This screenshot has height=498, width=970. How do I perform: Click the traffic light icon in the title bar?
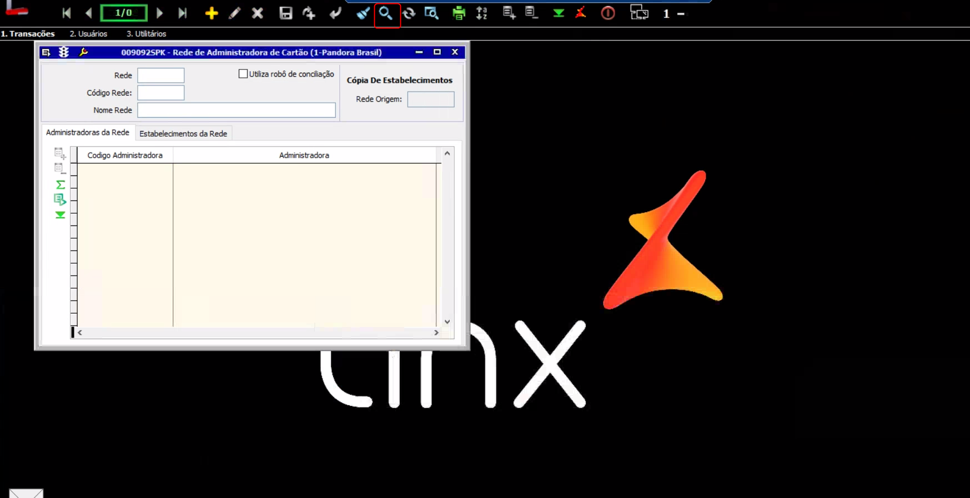(64, 52)
